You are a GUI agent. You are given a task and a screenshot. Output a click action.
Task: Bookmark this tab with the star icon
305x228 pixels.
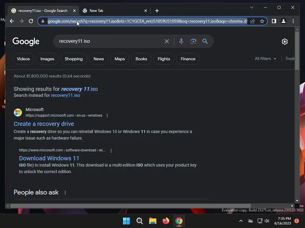pos(262,21)
